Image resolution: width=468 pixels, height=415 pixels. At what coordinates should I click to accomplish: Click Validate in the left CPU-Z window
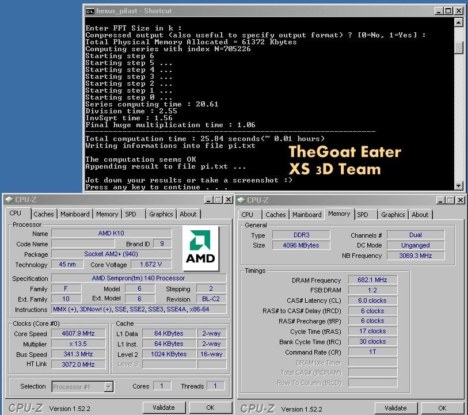point(164,408)
